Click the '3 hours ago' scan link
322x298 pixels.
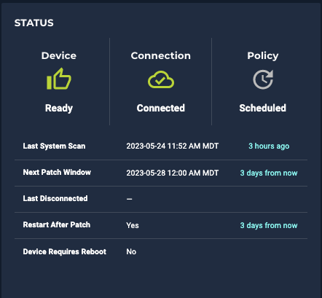click(x=269, y=146)
